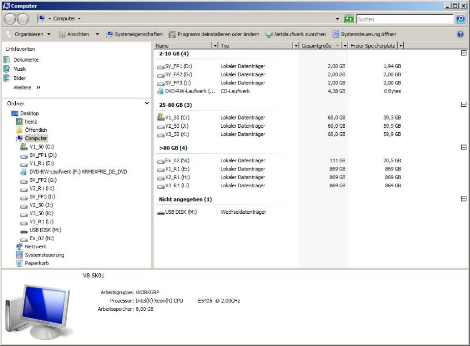Viewport: 470px width, 346px height.
Task: Open Bilder in Linkfavoriten
Action: click(x=19, y=78)
